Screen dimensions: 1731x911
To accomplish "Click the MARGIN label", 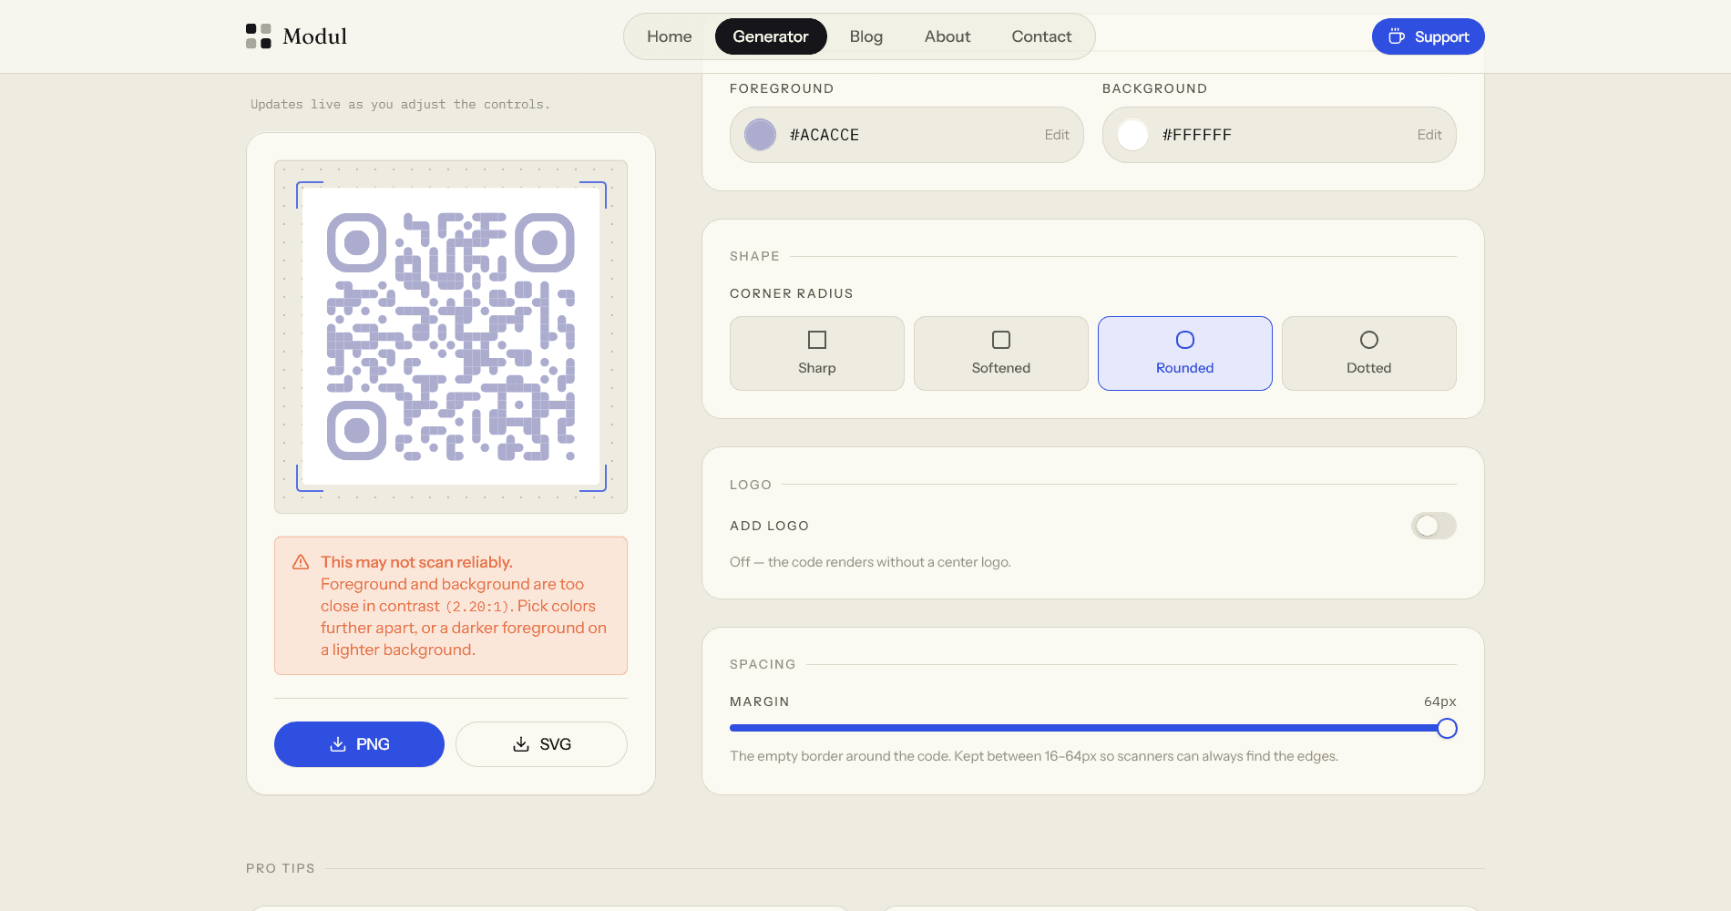I will (x=760, y=701).
